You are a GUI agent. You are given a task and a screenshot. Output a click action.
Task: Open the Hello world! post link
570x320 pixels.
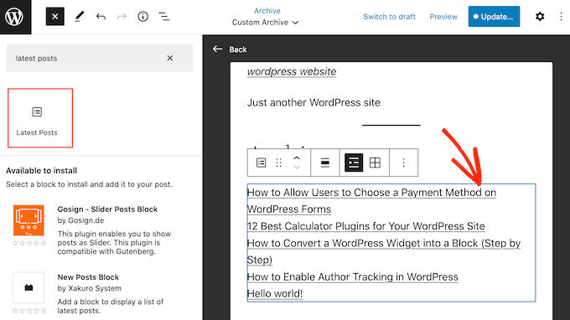(275, 294)
